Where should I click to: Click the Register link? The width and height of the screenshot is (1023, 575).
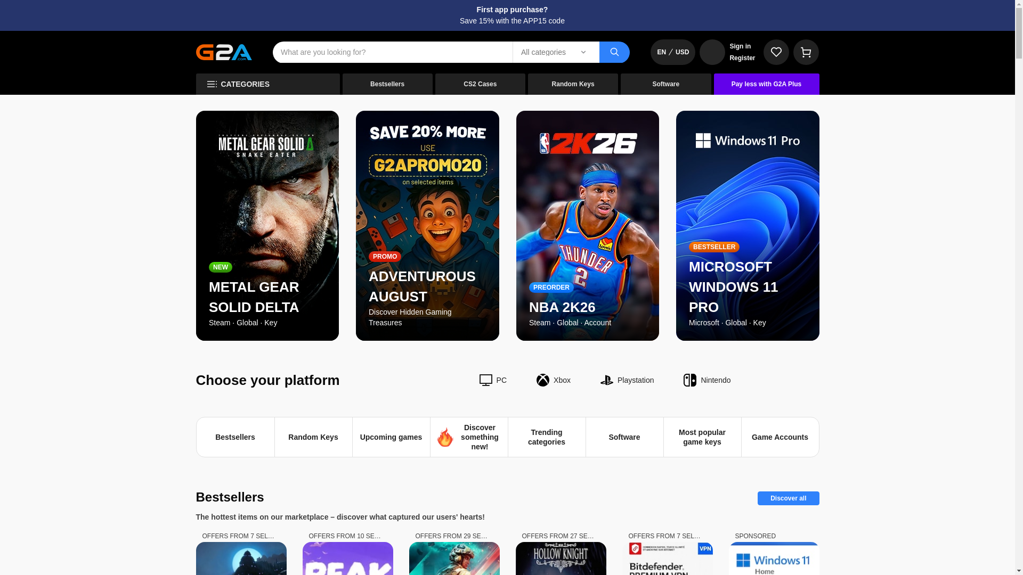click(x=742, y=58)
